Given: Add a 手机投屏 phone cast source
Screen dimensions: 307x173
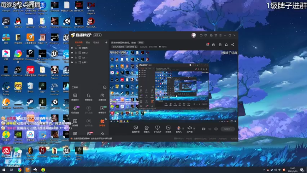Looking at the screenshot, I should [157, 129].
